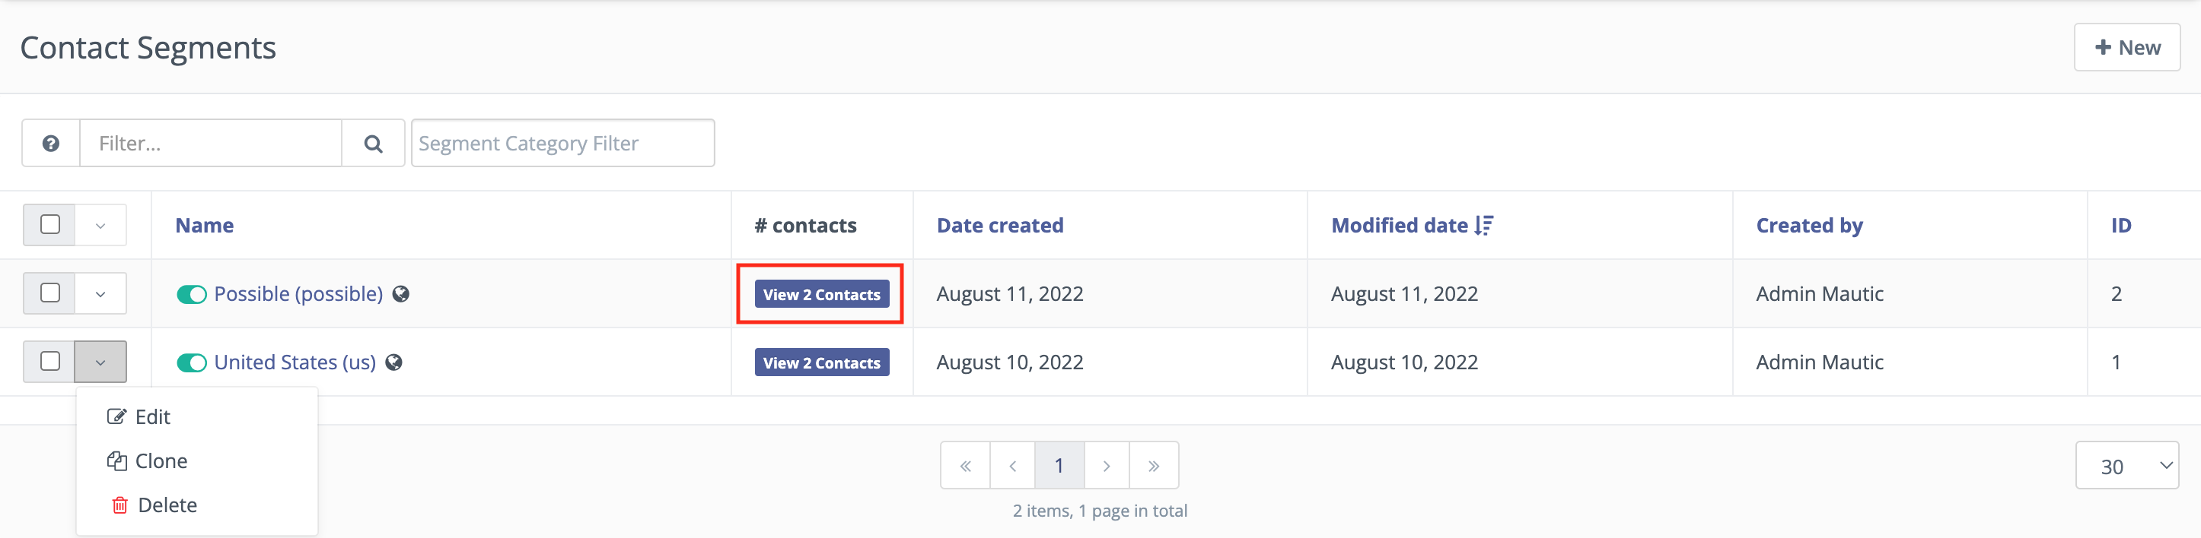
Task: Open the bulk actions dropdown in header
Action: click(x=100, y=225)
